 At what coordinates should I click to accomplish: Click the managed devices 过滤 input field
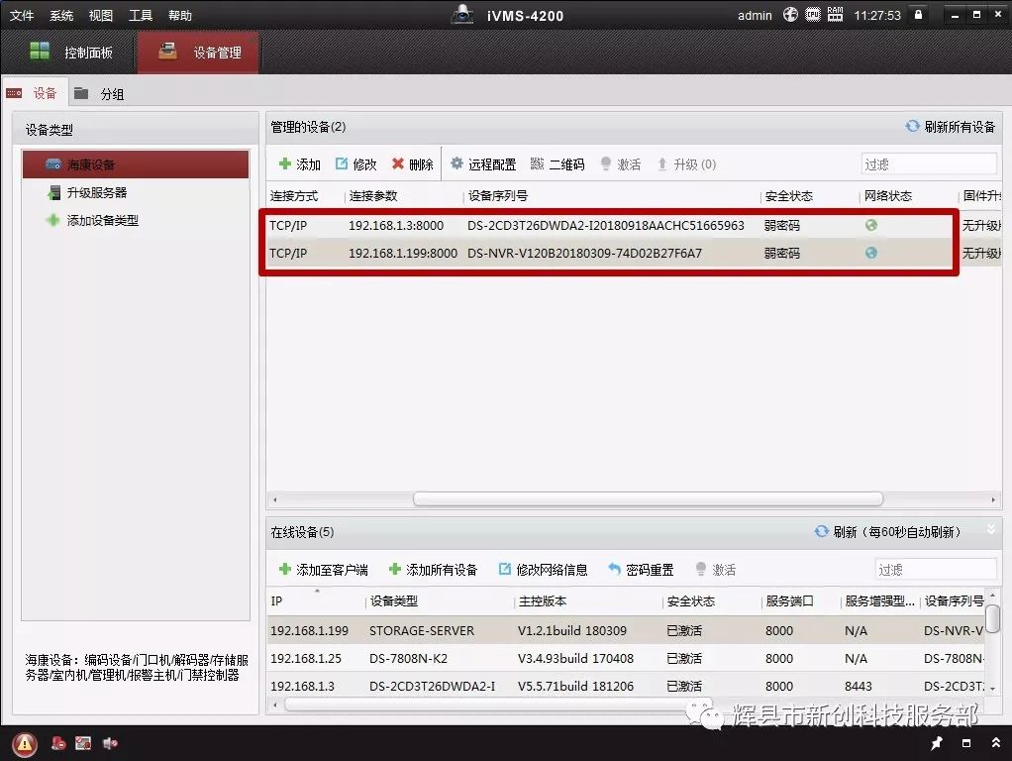[928, 164]
